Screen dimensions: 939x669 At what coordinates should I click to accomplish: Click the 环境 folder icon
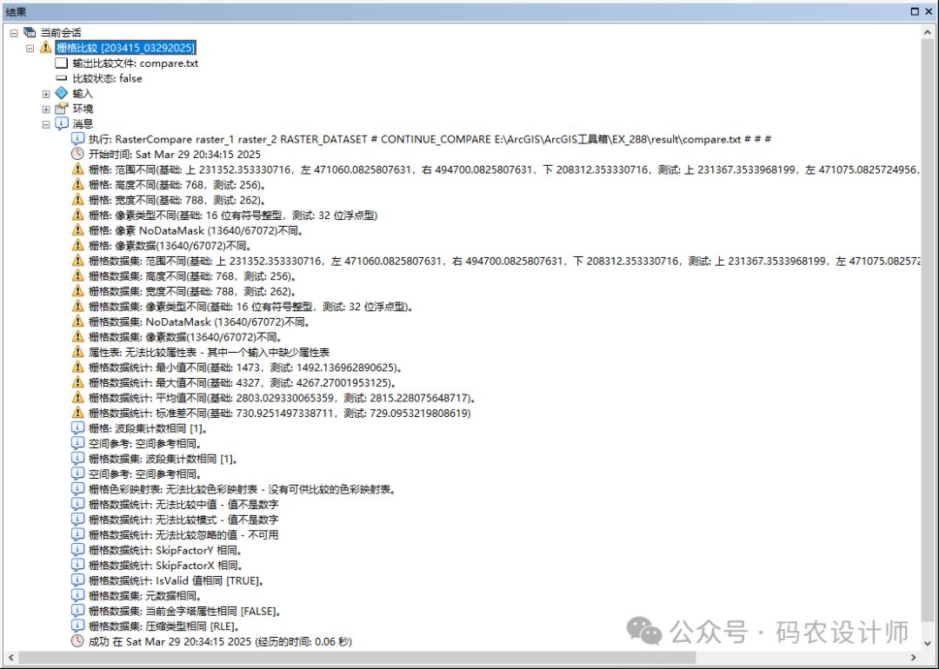tap(61, 109)
